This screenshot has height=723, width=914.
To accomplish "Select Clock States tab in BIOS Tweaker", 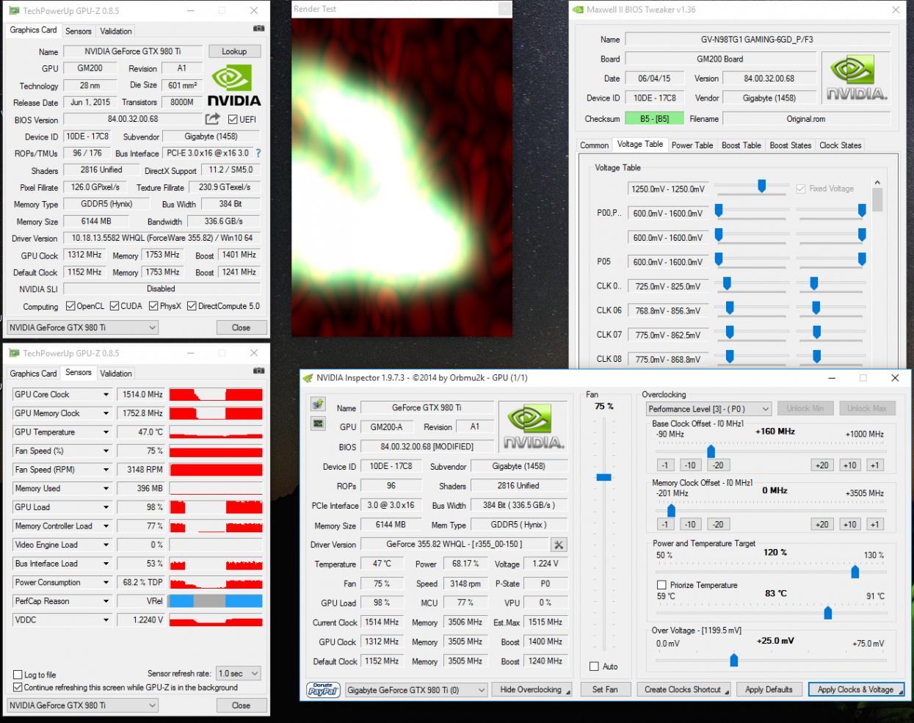I will (x=841, y=145).
